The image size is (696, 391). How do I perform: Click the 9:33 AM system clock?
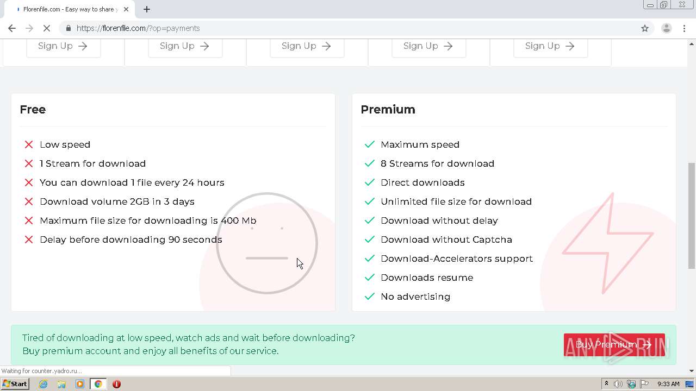668,384
